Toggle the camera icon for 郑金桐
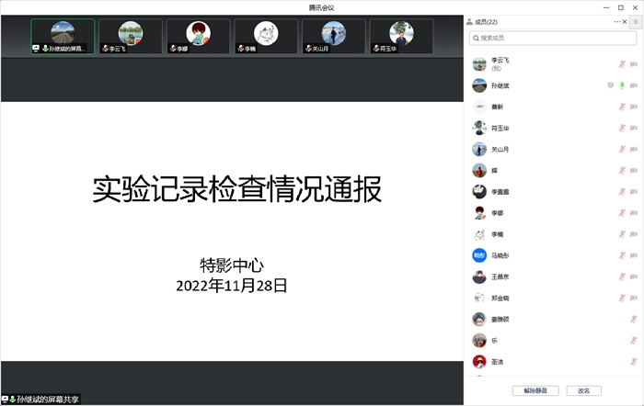 (x=634, y=297)
